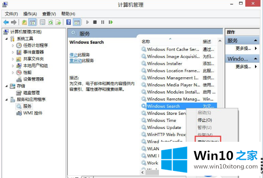263x178 pixels.
Task: Select the highlighted Windows Search row
Action: click(179, 106)
